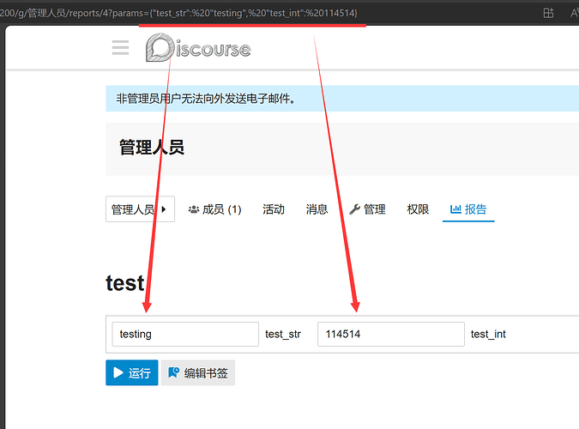Go to the 消息 tab
Viewport: 579px width, 429px height.
tap(317, 209)
